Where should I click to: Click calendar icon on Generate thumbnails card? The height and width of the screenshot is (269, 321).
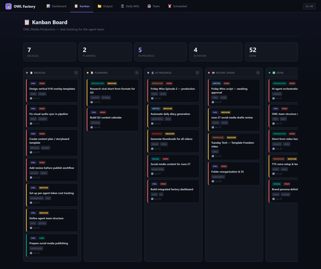152,149
